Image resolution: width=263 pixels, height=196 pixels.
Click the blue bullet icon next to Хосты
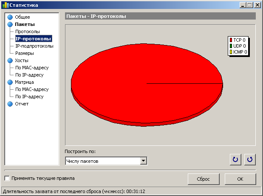pos(10,60)
